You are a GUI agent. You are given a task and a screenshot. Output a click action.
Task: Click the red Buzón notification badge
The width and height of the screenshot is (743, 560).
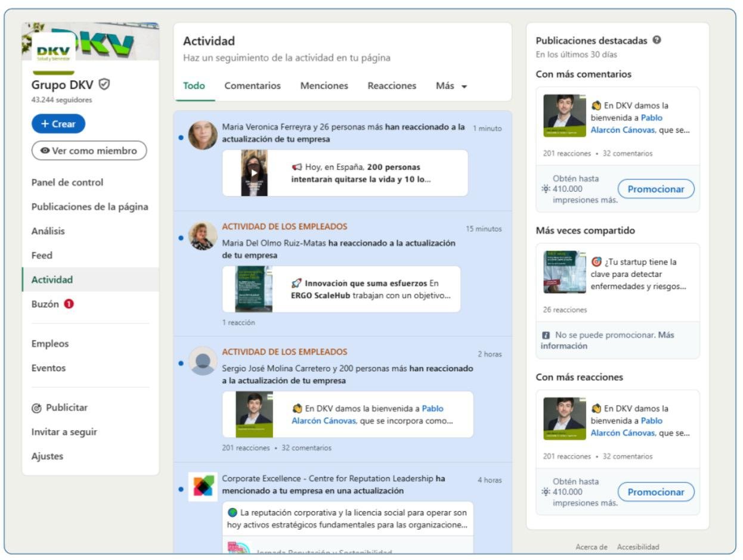tap(69, 304)
